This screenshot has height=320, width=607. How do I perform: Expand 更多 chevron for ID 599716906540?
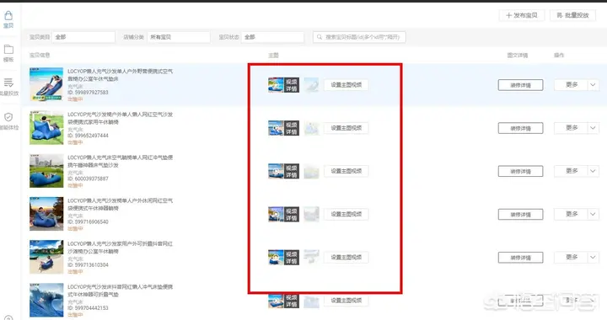click(594, 214)
